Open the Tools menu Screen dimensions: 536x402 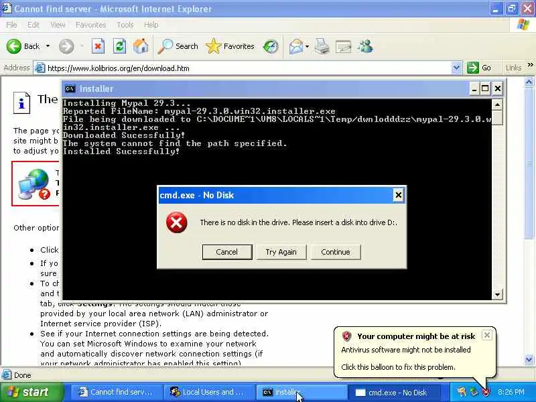tap(125, 25)
